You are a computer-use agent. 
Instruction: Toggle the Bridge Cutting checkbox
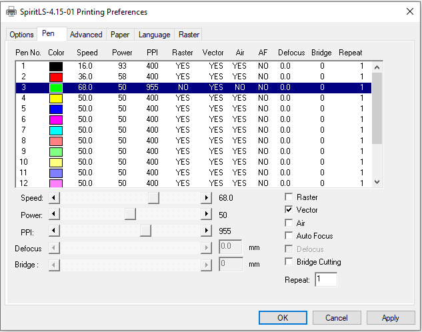289,261
